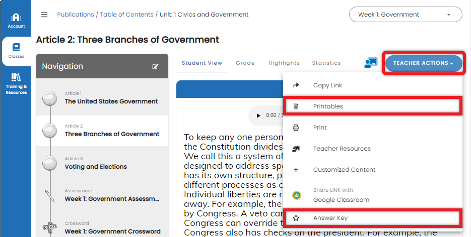Viewport: 471px width, 237px height.
Task: Open Article 3 Voting and Elections
Action: pyautogui.click(x=96, y=163)
